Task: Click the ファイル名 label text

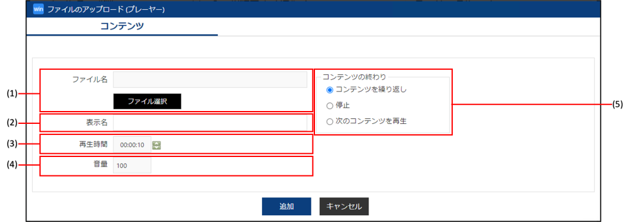Action: [x=90, y=79]
